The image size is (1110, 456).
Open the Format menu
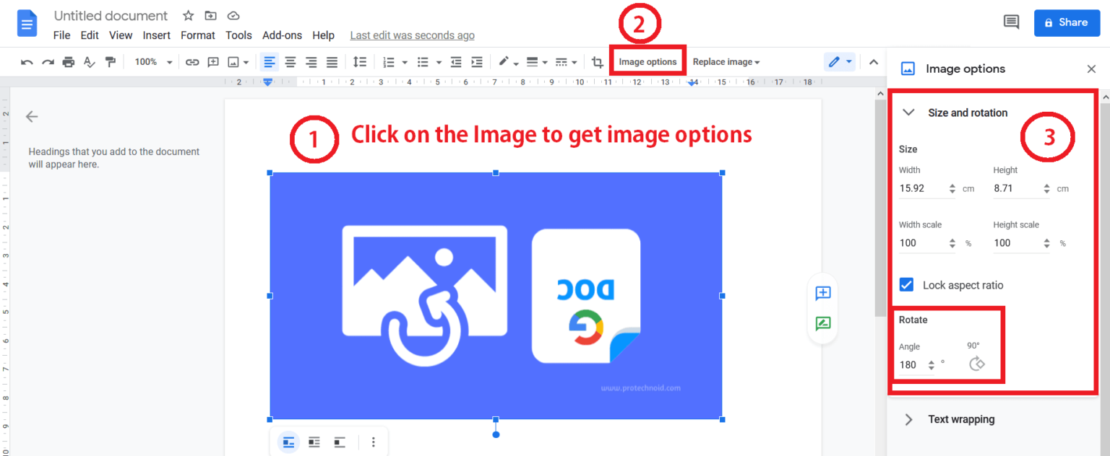(198, 35)
